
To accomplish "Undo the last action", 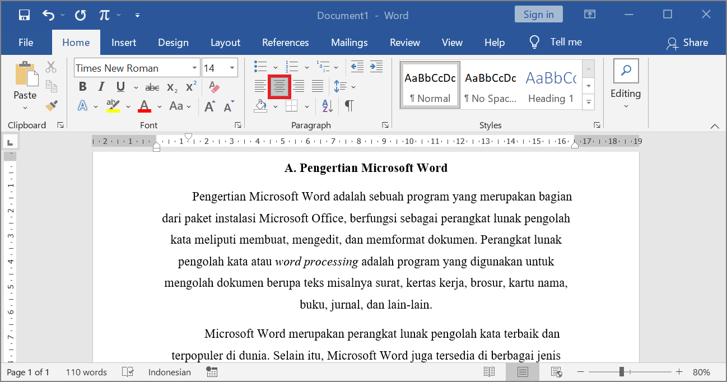I will pyautogui.click(x=49, y=15).
